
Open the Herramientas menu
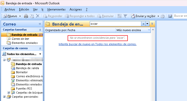tap(56, 9)
